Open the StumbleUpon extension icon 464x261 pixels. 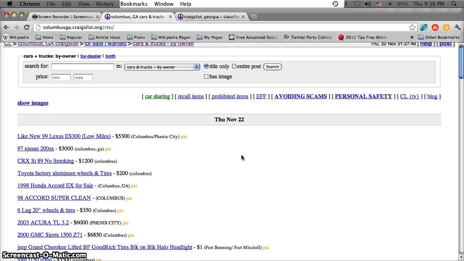(x=435, y=27)
